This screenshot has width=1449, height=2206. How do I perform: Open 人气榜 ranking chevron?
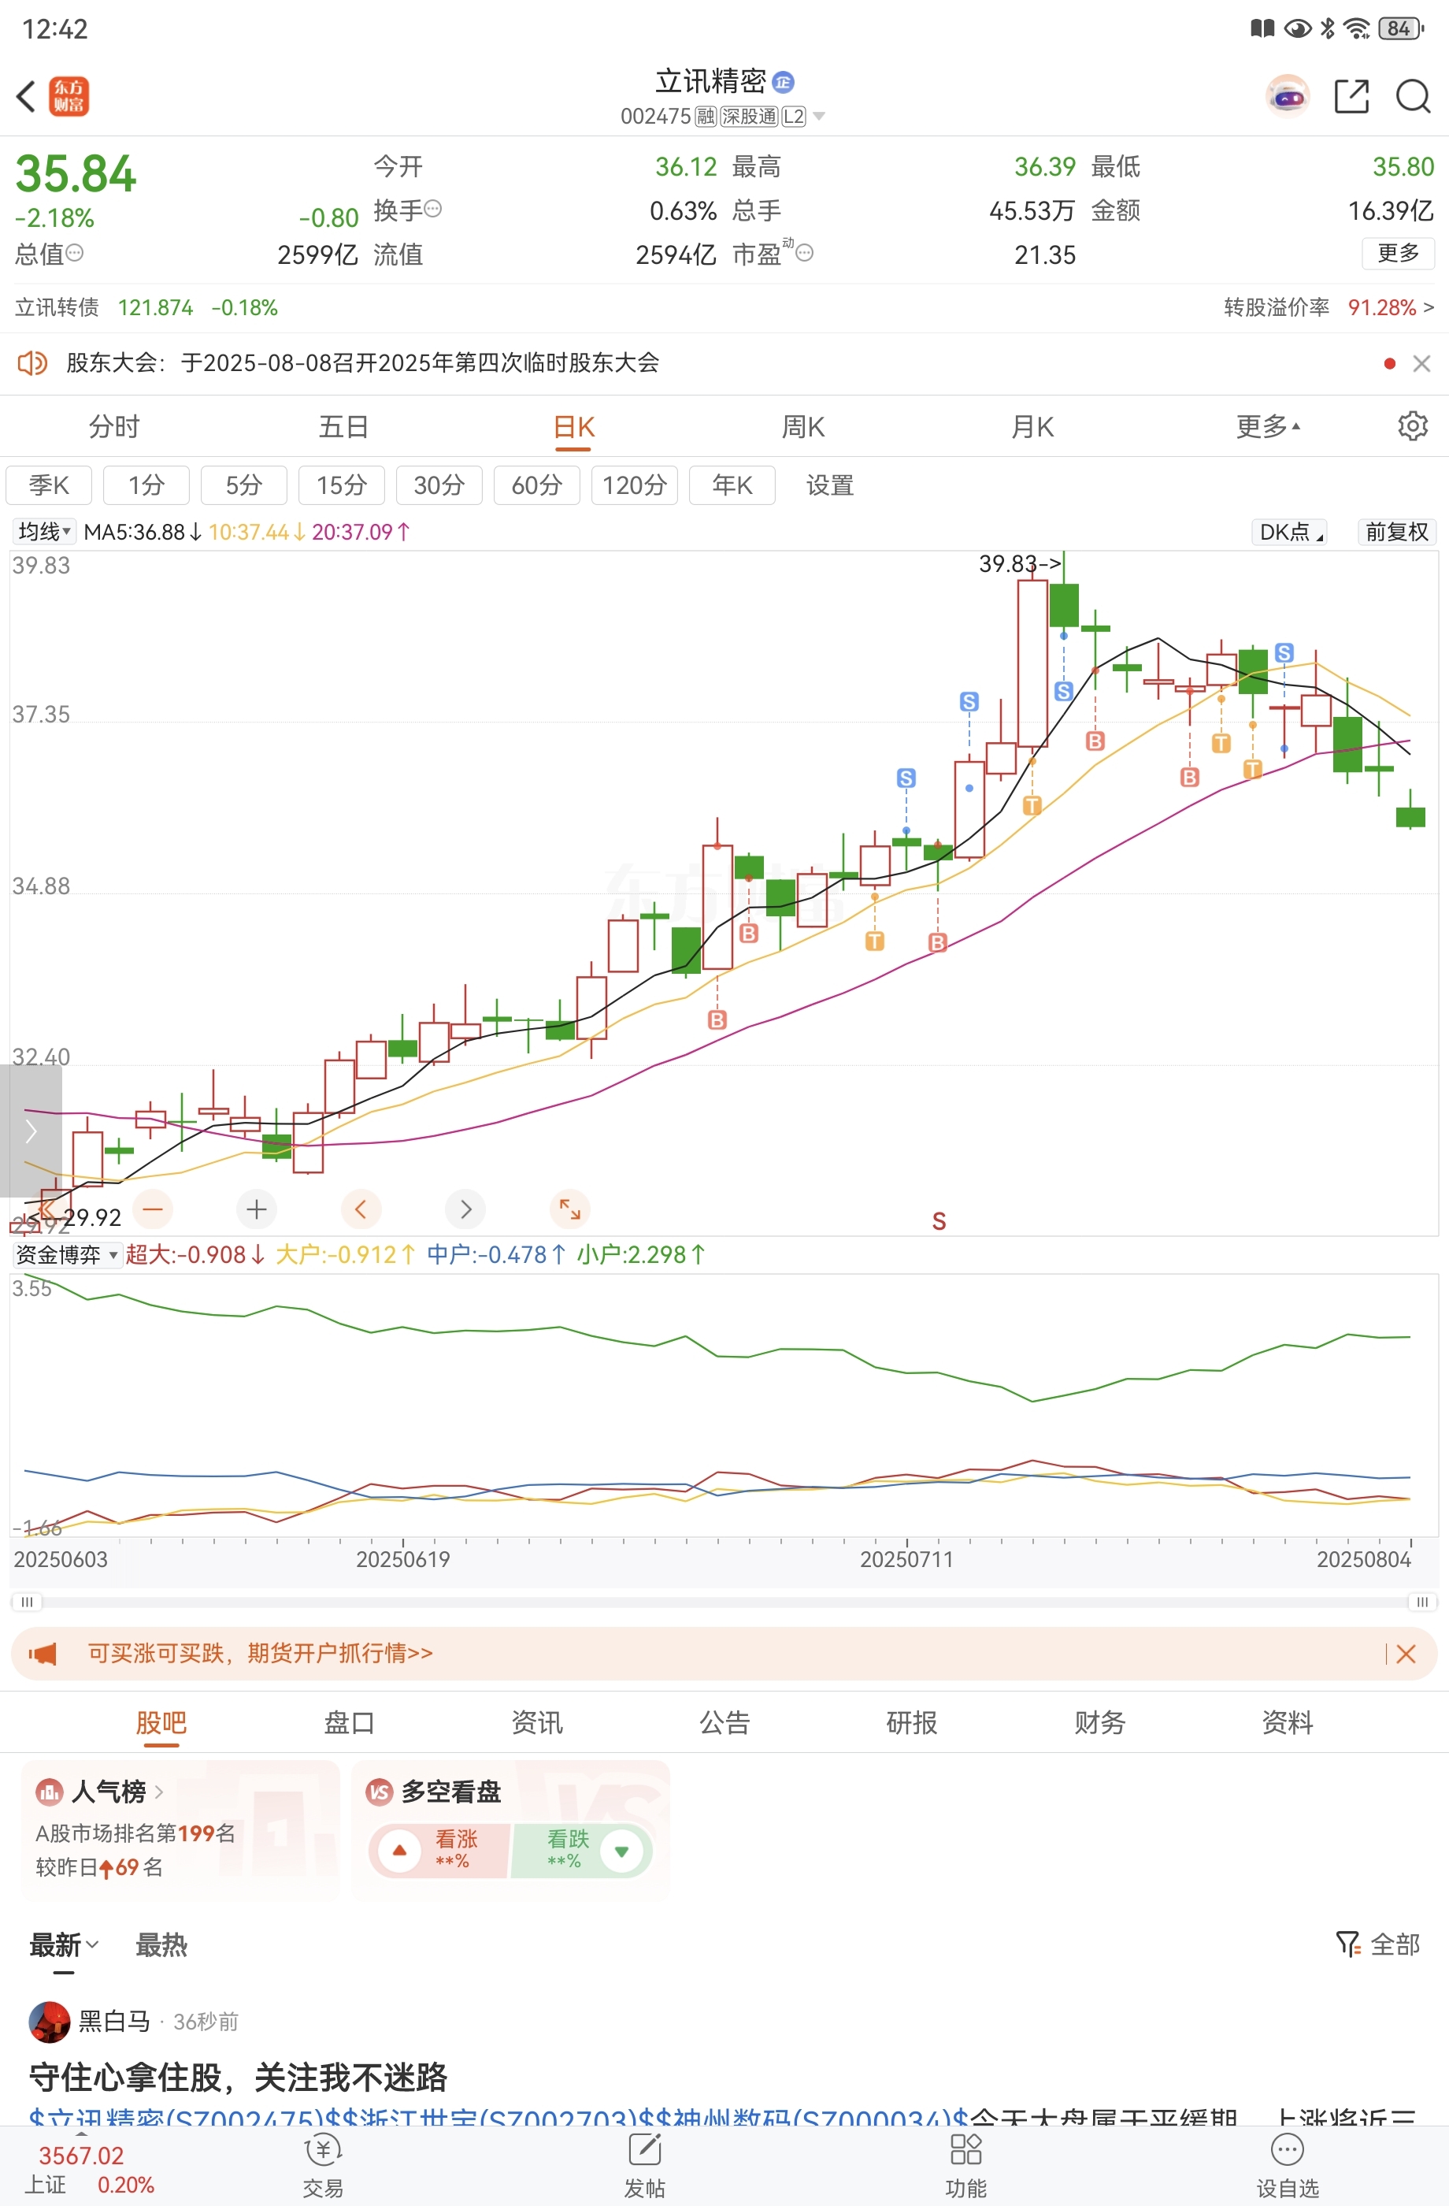[159, 1792]
